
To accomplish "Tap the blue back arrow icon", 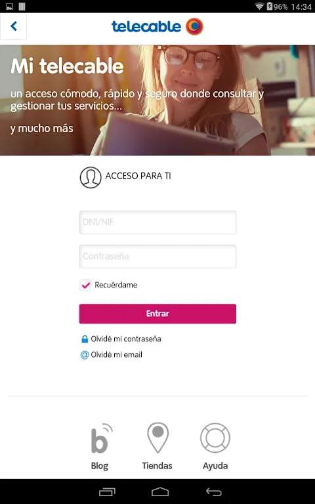I will (14, 26).
